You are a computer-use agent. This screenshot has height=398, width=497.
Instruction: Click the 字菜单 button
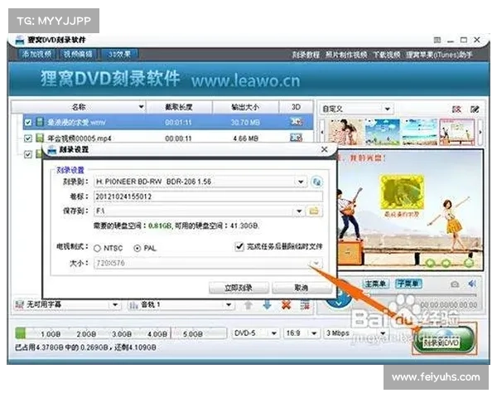[408, 284]
